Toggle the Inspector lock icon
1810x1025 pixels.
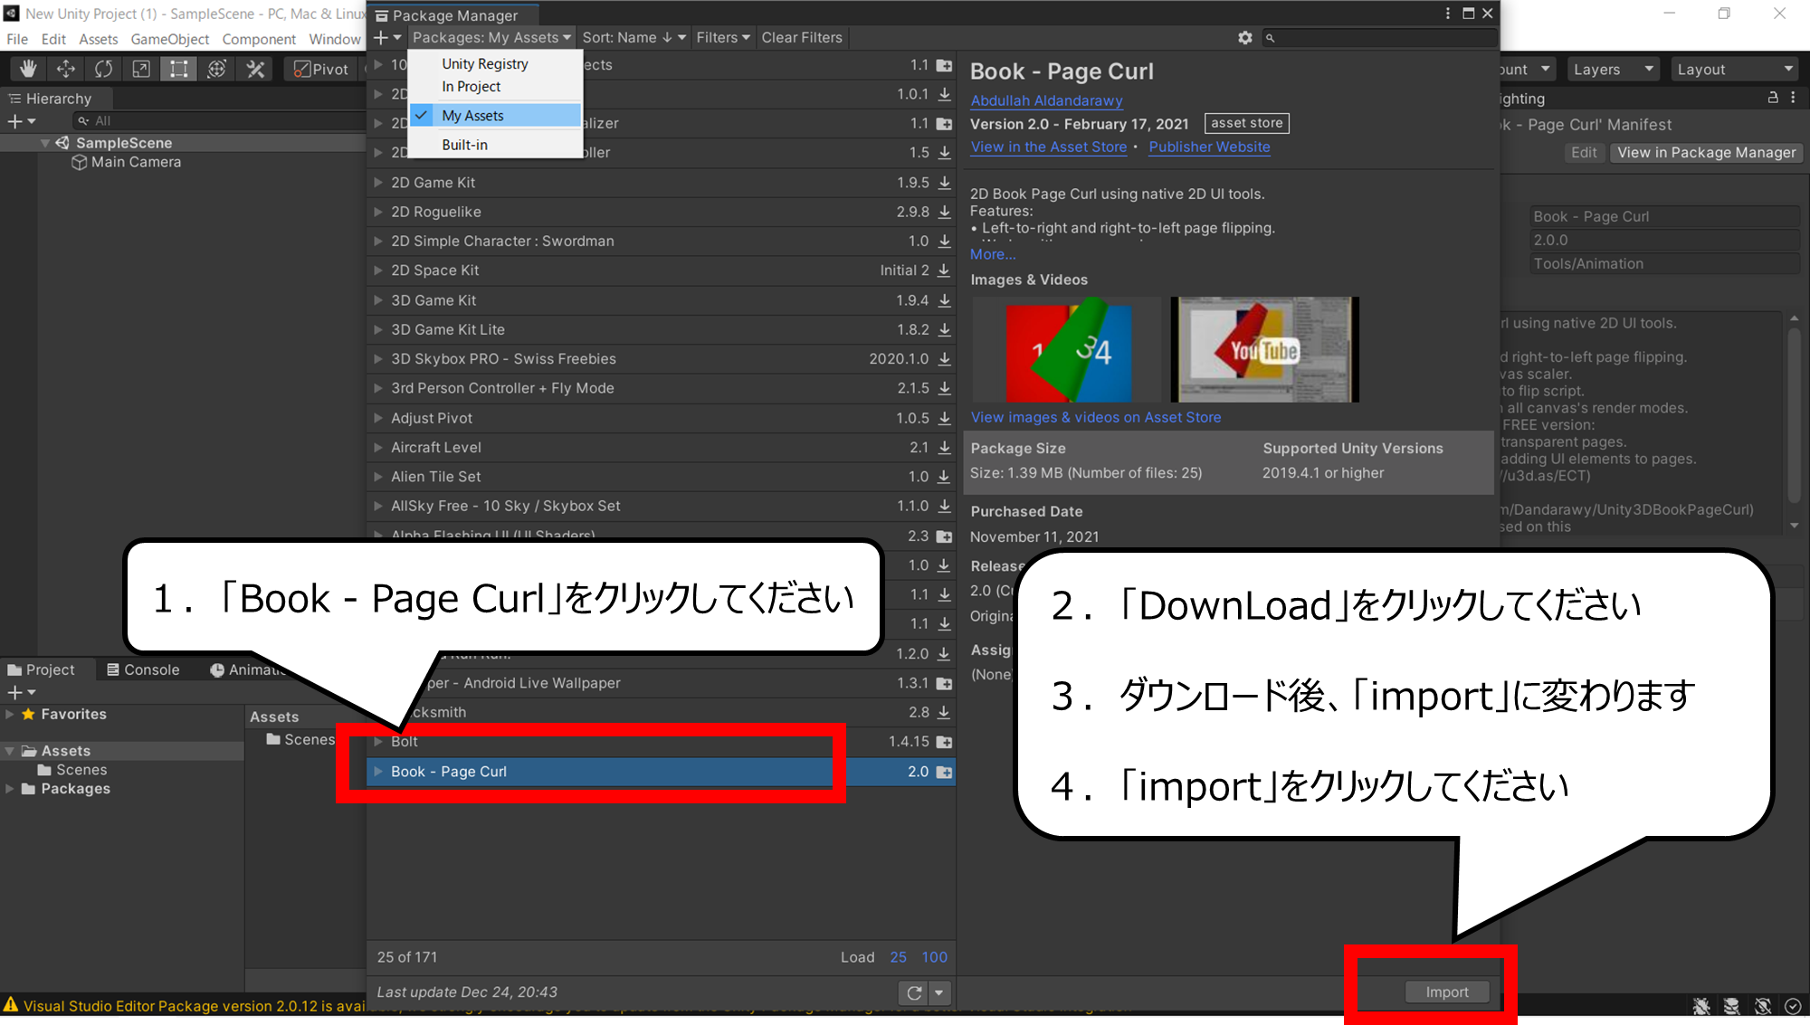pyautogui.click(x=1773, y=98)
